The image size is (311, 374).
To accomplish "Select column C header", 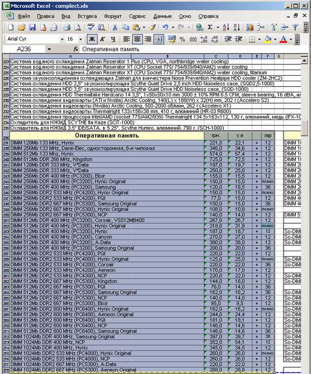I will pos(216,56).
